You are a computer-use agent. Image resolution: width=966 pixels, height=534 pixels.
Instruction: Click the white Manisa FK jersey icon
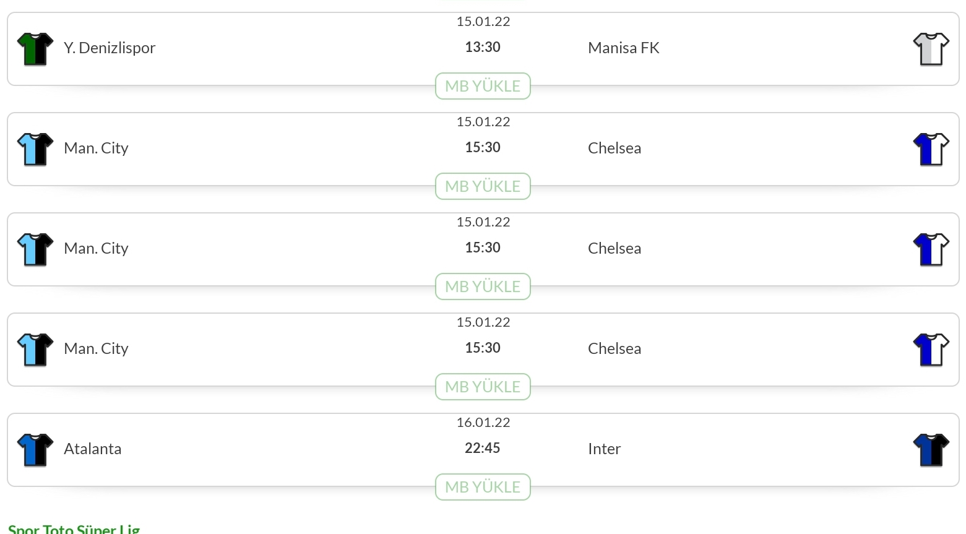pyautogui.click(x=931, y=49)
